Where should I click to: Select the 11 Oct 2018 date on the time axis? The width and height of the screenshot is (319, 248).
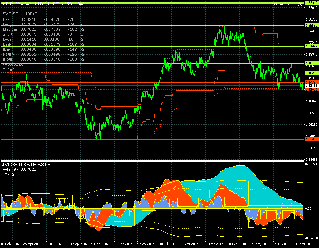click(304, 244)
